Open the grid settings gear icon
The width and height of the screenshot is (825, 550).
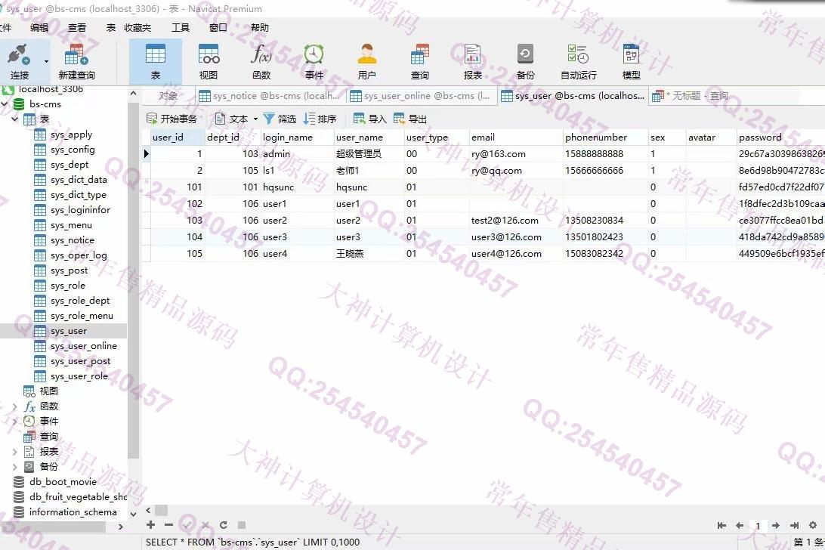click(x=813, y=525)
